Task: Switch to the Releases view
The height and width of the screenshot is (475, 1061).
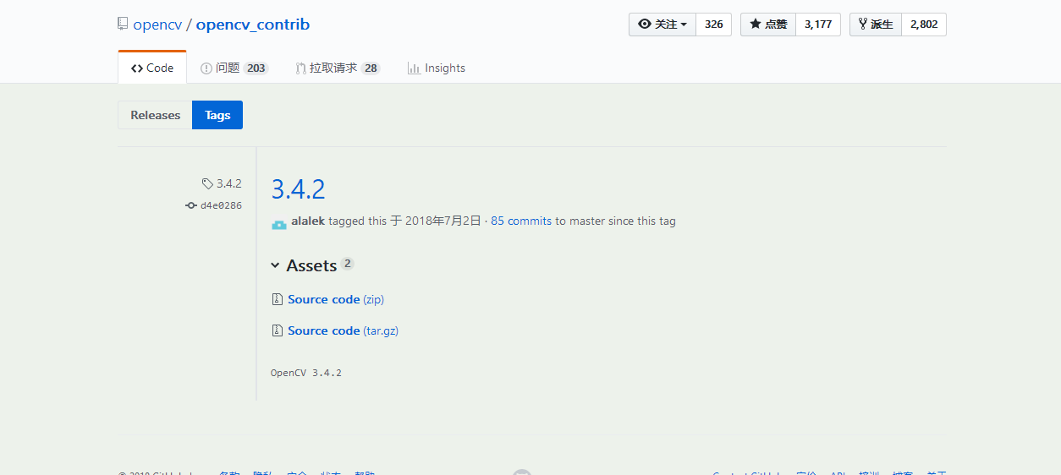Action: 155,115
